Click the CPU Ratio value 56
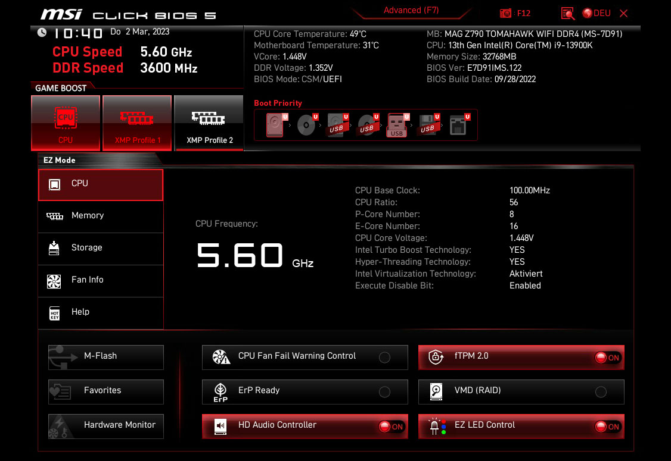The width and height of the screenshot is (671, 461). (514, 202)
